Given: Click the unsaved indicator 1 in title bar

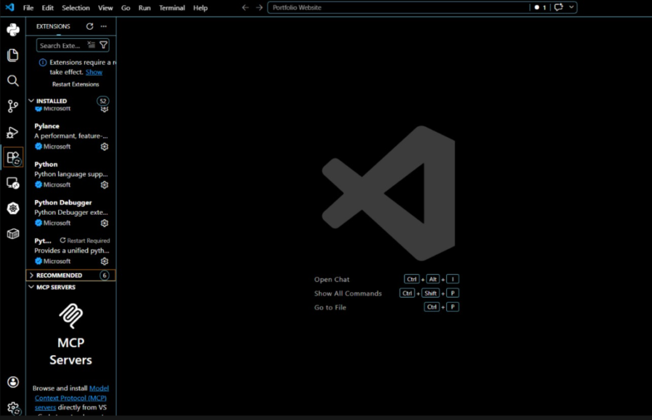Looking at the screenshot, I should (540, 7).
